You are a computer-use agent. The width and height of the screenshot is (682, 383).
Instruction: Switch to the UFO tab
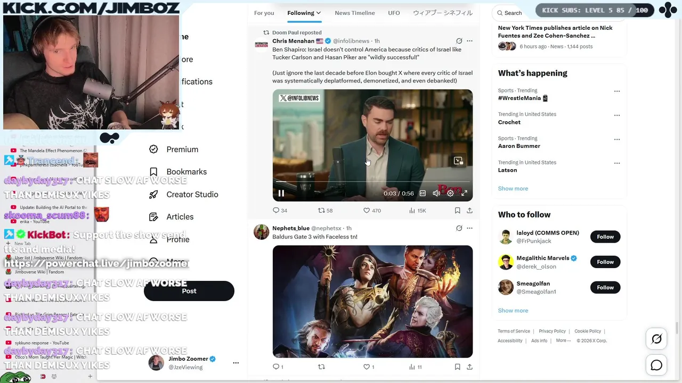click(x=394, y=13)
